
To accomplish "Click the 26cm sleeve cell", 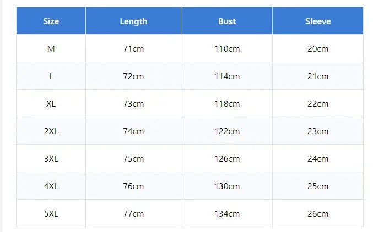I will (318, 213).
